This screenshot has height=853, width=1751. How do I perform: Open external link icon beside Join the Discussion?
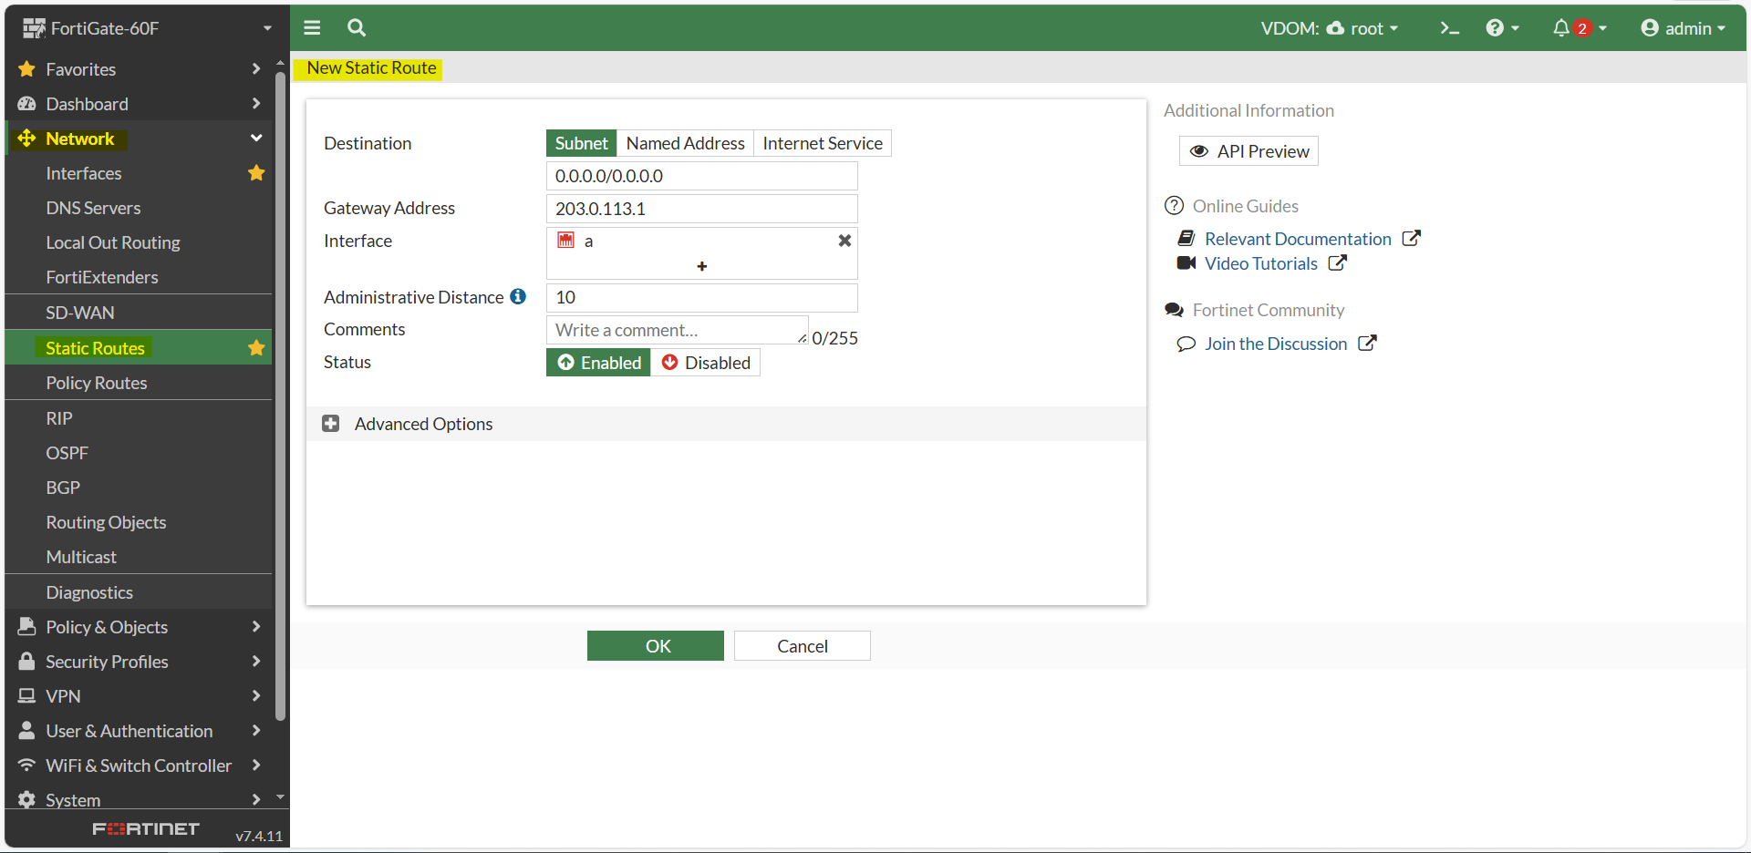pos(1367,343)
